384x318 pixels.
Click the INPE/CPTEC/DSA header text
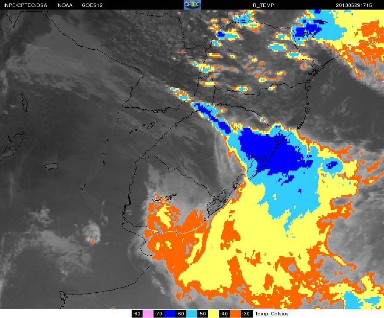click(25, 5)
